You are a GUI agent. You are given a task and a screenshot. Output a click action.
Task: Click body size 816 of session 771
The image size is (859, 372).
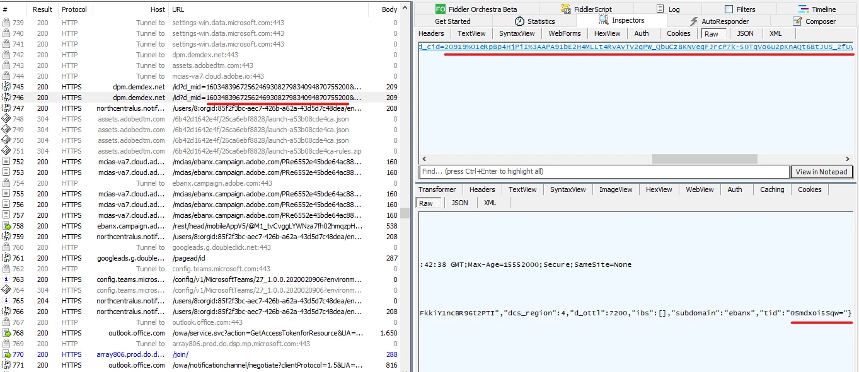pos(391,365)
